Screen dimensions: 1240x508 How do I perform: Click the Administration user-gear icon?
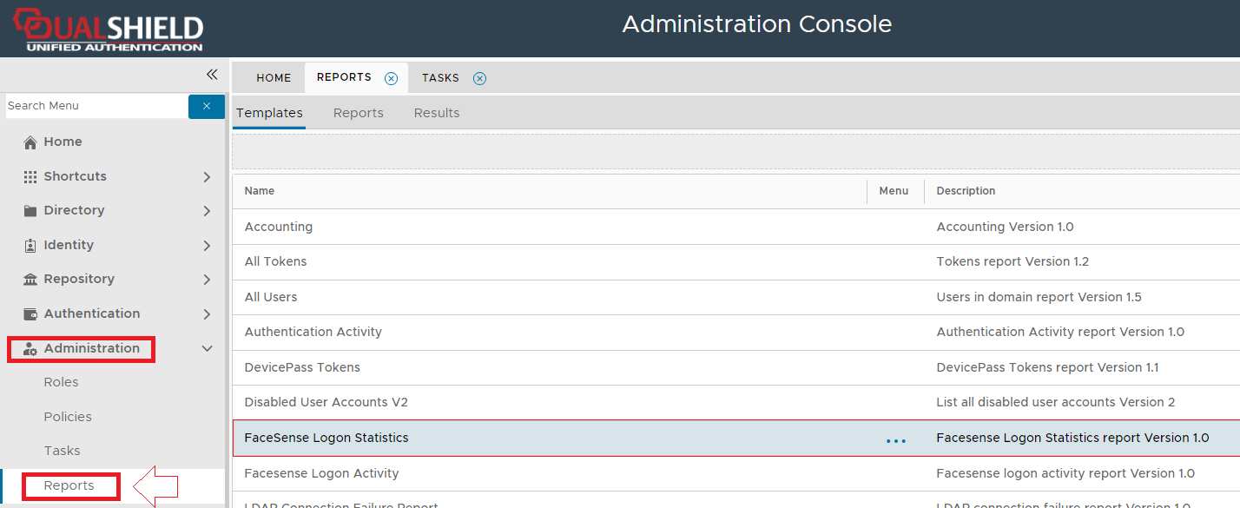pos(30,349)
